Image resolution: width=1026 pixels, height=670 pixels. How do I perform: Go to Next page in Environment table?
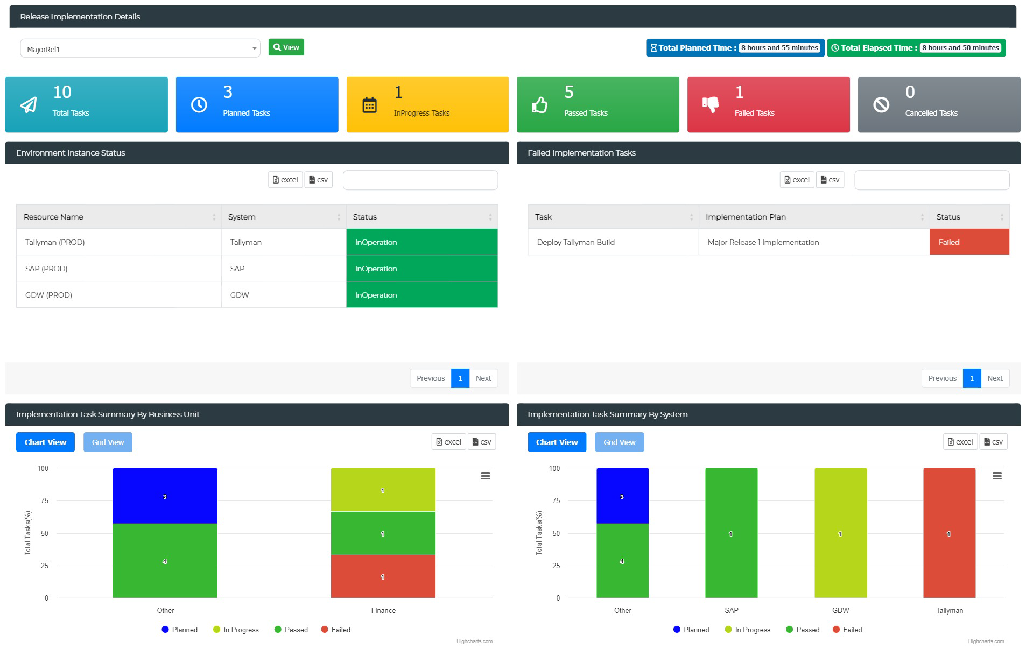pos(483,378)
